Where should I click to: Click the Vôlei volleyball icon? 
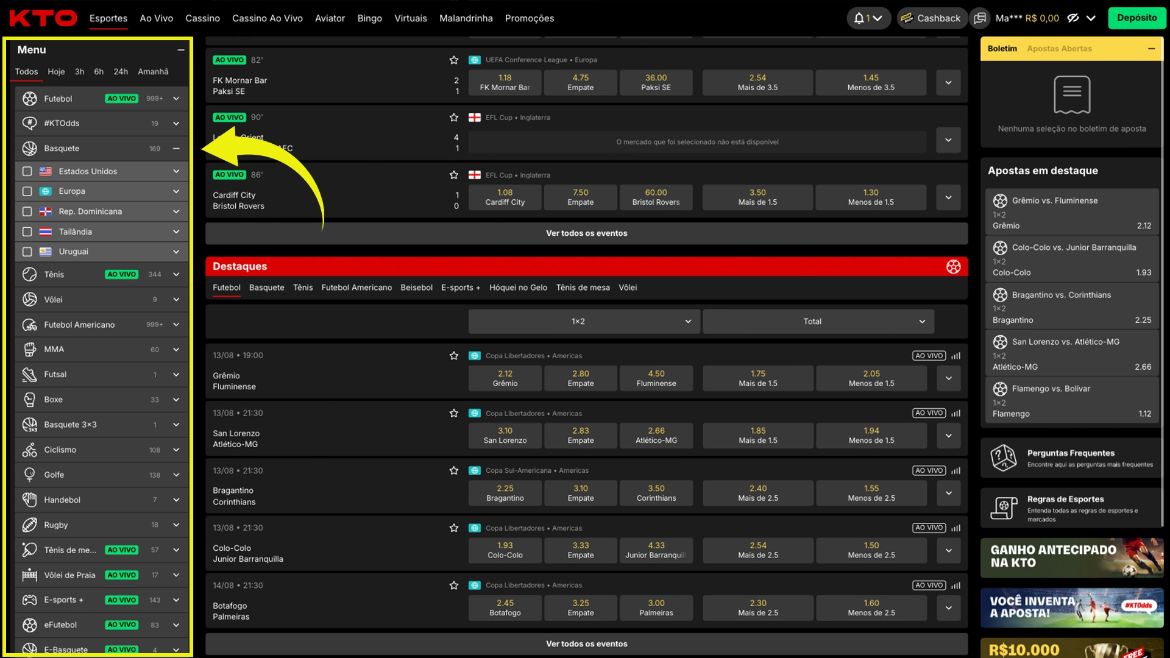pos(30,299)
